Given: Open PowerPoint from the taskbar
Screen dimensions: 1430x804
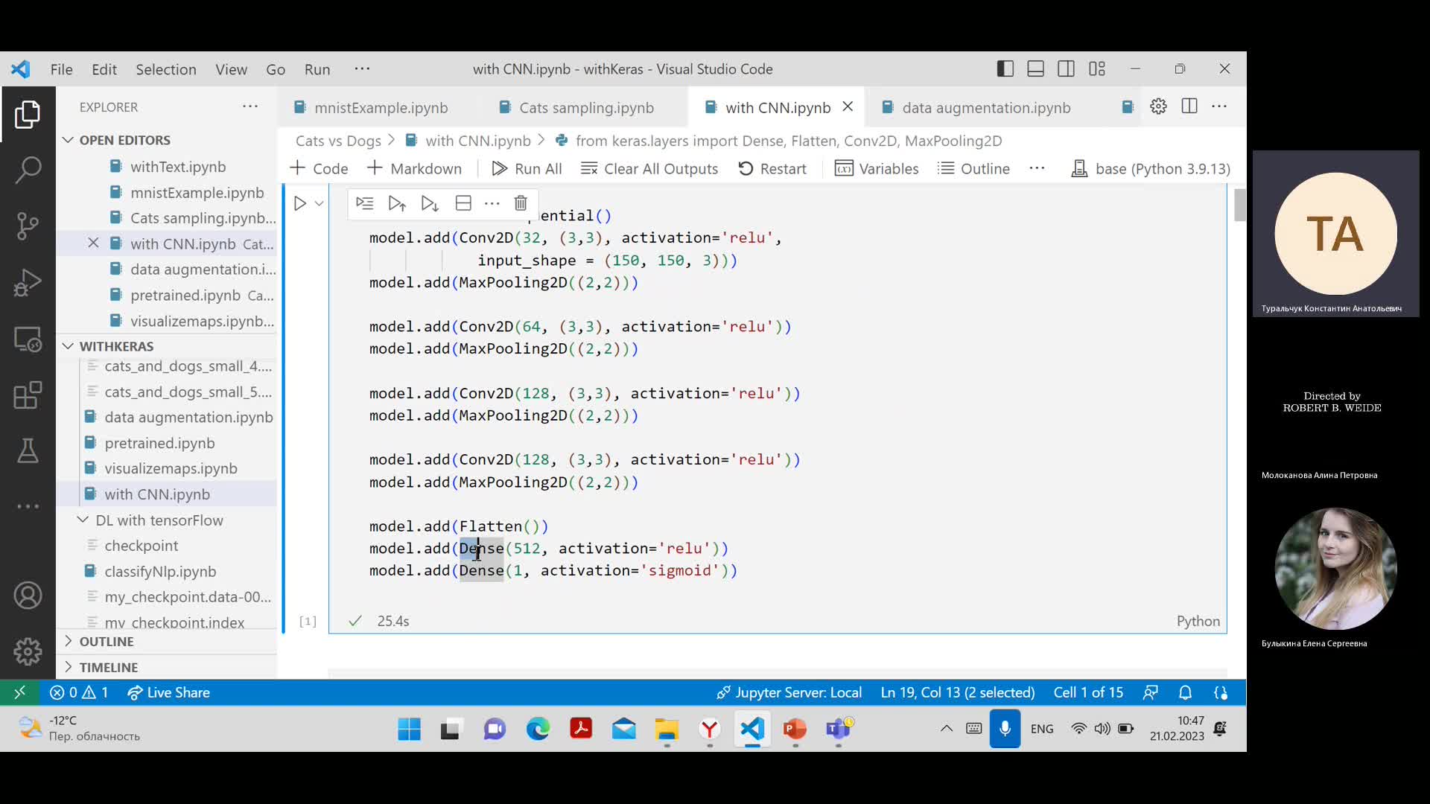Looking at the screenshot, I should pos(795,729).
